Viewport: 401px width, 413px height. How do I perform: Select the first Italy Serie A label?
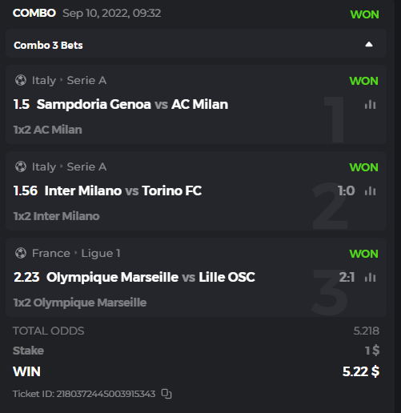click(69, 80)
